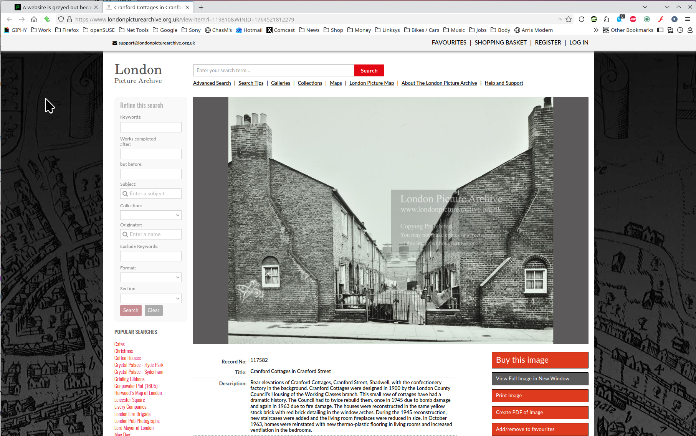Open the bookmarks tray star icon
This screenshot has height=436, width=696.
point(690,30)
